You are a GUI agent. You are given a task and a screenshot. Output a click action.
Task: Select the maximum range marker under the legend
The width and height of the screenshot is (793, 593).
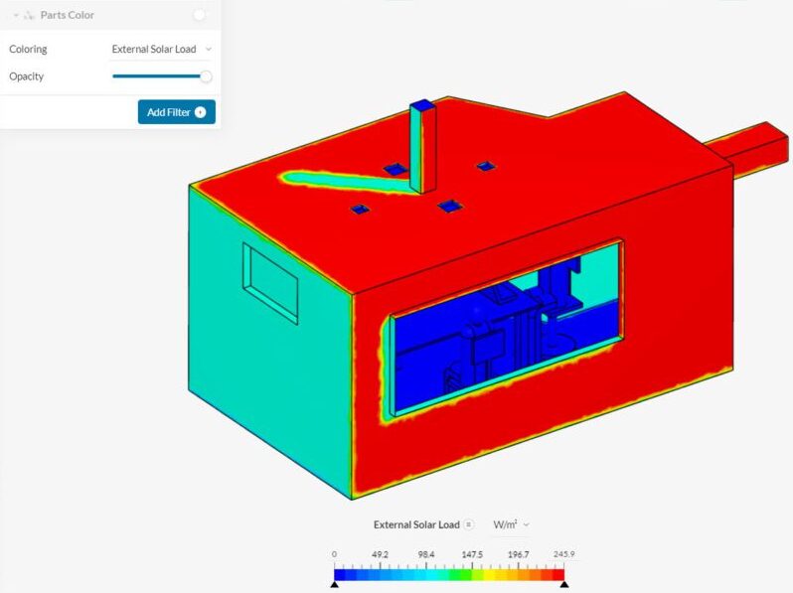[564, 585]
